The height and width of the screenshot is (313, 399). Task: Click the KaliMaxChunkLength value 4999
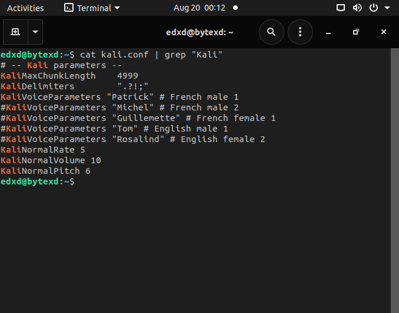coord(128,76)
